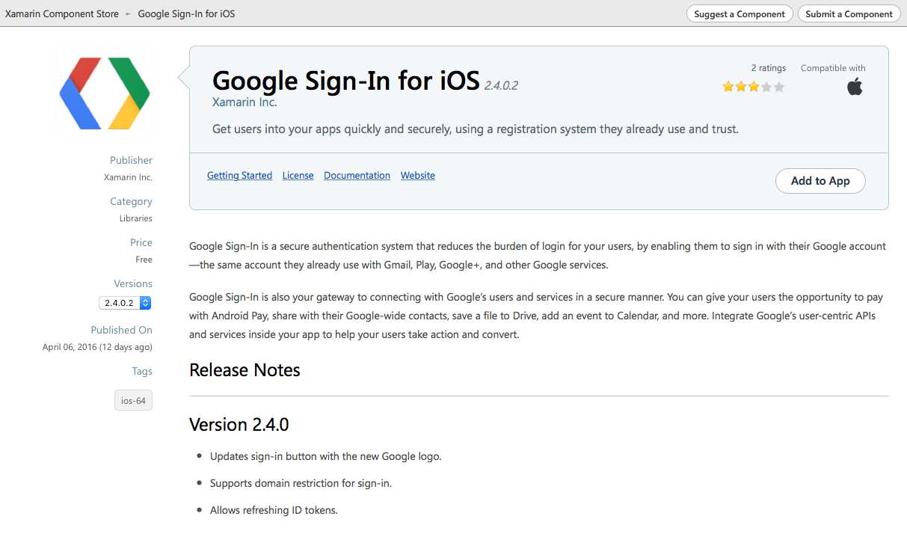This screenshot has width=907, height=534.
Task: Open the License link
Action: point(298,176)
